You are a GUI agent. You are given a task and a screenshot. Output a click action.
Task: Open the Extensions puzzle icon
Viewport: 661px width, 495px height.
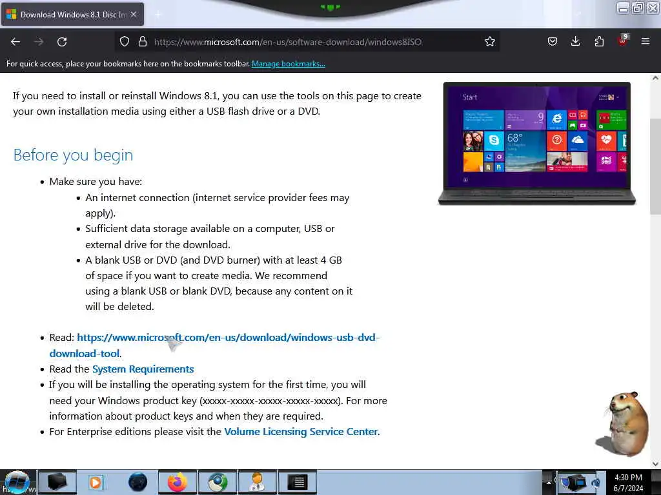click(599, 42)
